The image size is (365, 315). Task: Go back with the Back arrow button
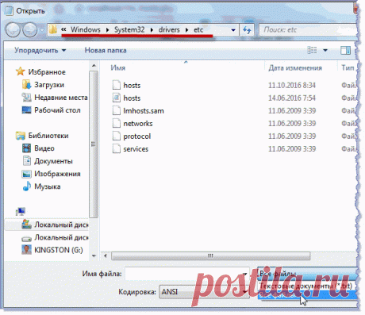point(13,30)
